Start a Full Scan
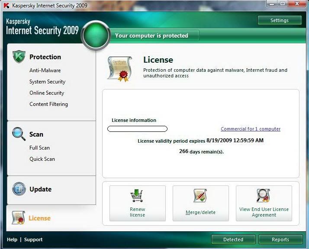The image size is (309, 249). pos(39,148)
